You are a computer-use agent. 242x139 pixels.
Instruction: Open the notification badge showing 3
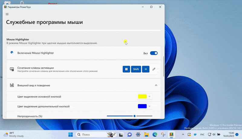coord(237,134)
